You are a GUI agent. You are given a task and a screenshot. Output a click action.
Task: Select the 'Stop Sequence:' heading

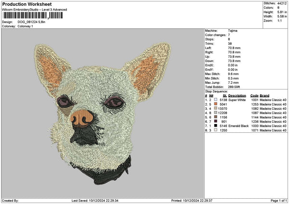point(216,91)
